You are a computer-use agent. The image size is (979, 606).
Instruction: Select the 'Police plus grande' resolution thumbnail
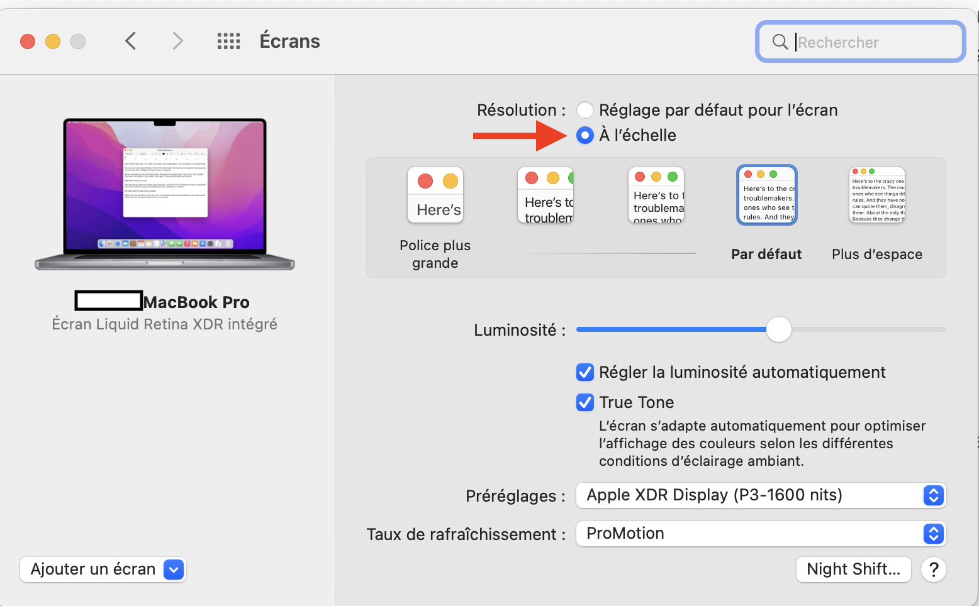(x=435, y=195)
